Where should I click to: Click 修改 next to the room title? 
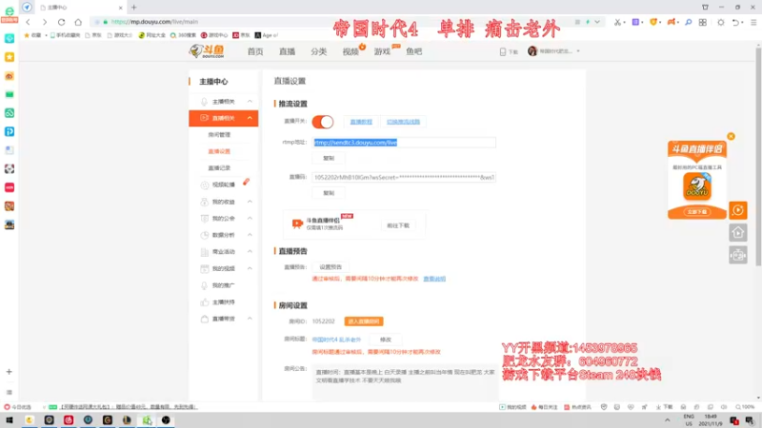pyautogui.click(x=386, y=340)
